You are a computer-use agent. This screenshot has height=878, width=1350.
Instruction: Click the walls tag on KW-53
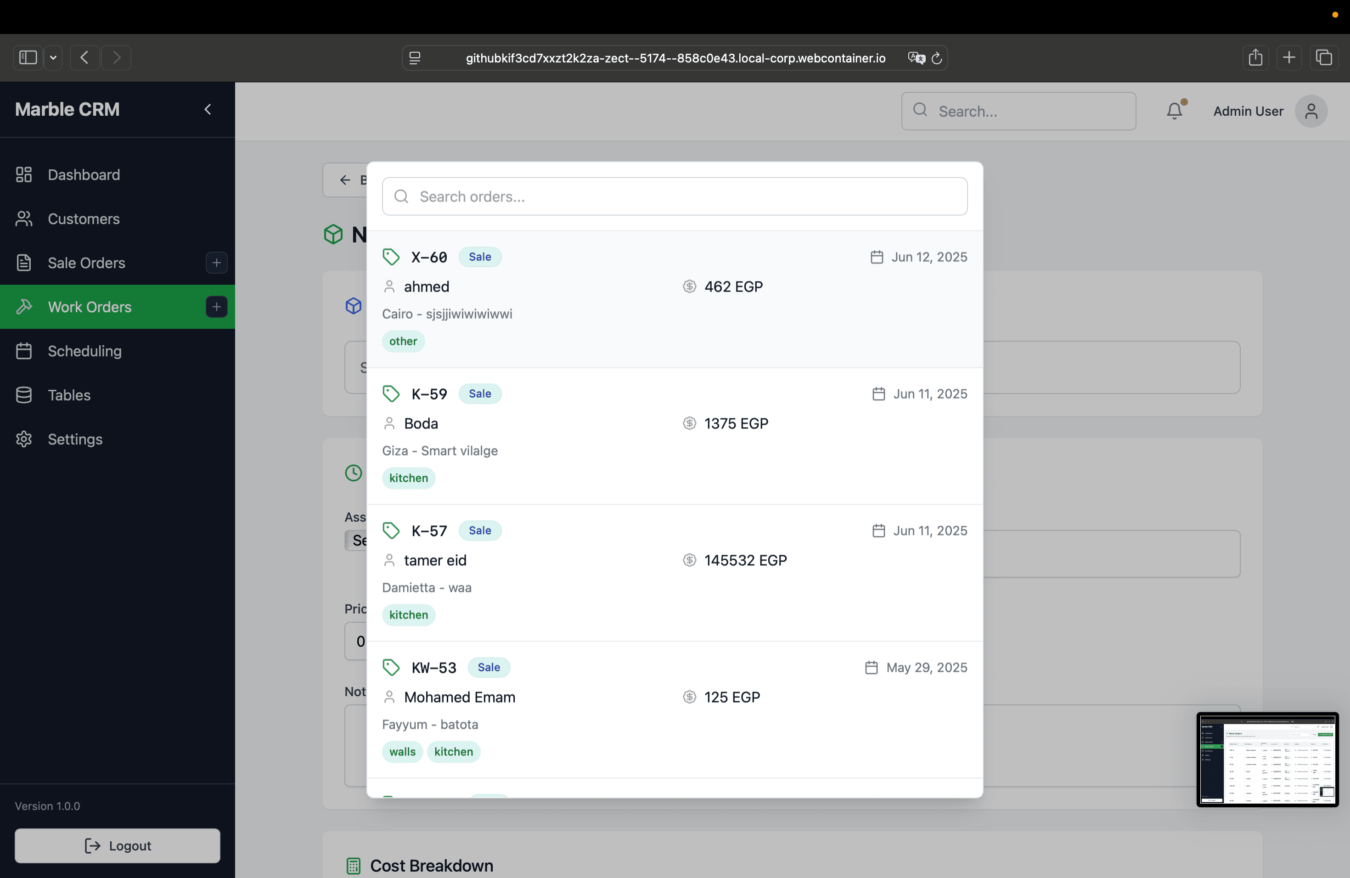tap(402, 752)
